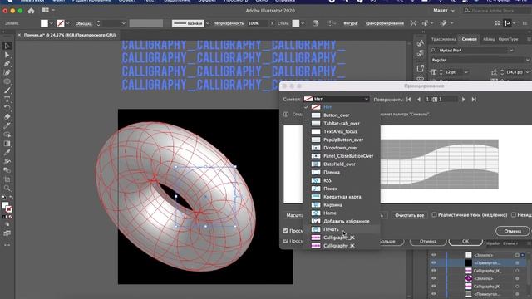Screen dimensions: 532x299
Task: Switch to the Абзац tab
Action: pyautogui.click(x=489, y=39)
